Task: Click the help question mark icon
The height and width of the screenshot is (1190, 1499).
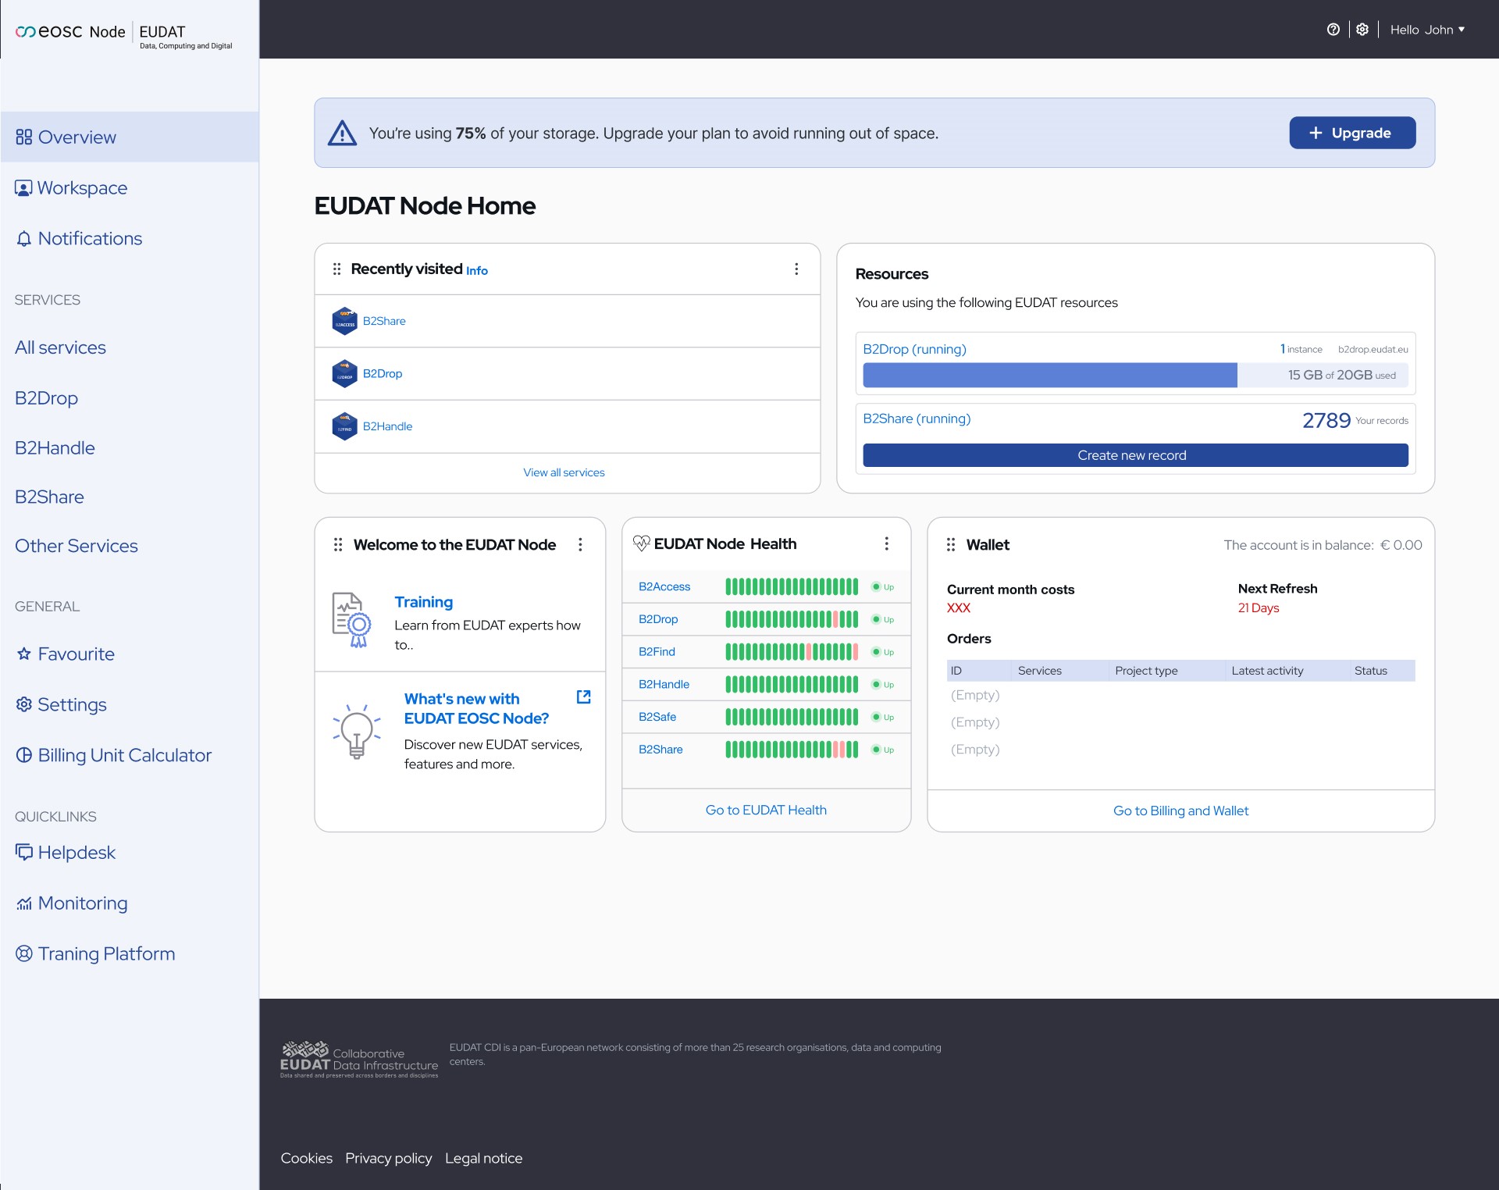Action: pyautogui.click(x=1333, y=30)
